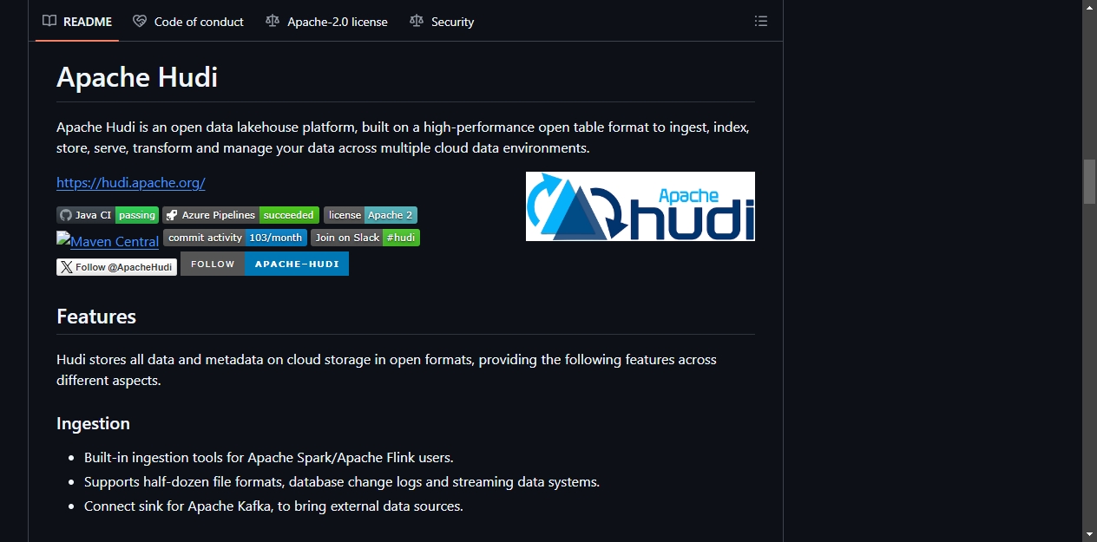
Task: Click the FOLLOW APACHE-HUDI badge
Action: pyautogui.click(x=265, y=264)
